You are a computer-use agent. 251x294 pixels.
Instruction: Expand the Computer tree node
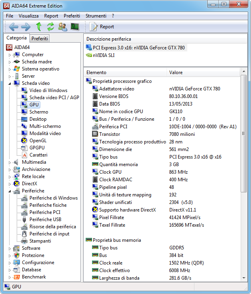tap(10, 55)
